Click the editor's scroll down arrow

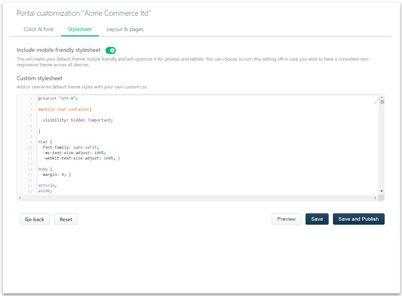[x=382, y=191]
